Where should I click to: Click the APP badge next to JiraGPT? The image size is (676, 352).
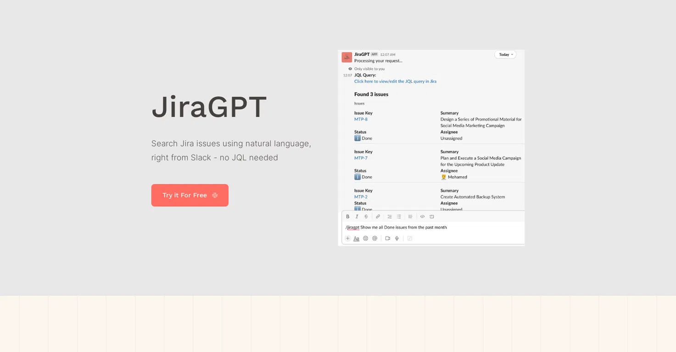coord(374,54)
